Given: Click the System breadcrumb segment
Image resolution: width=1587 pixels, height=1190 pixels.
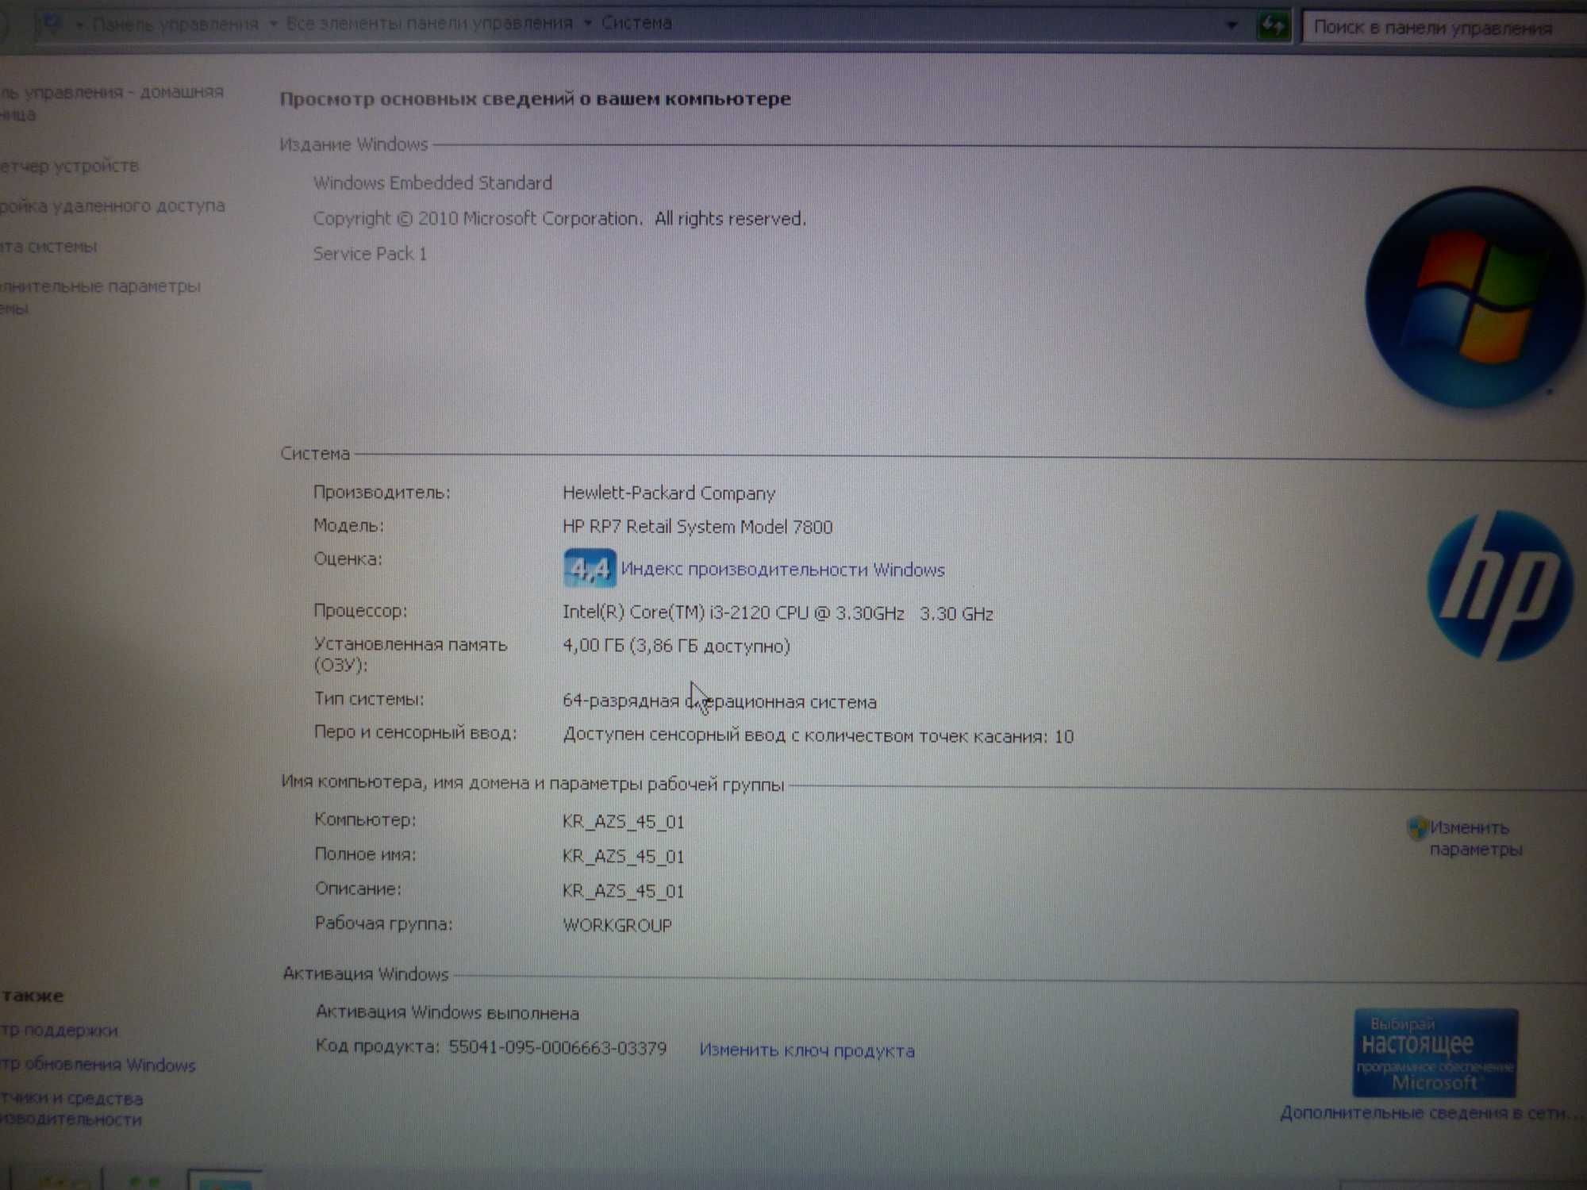Looking at the screenshot, I should coord(636,23).
